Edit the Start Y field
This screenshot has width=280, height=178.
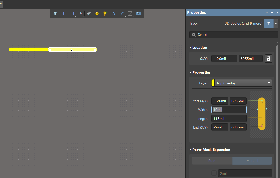238,101
